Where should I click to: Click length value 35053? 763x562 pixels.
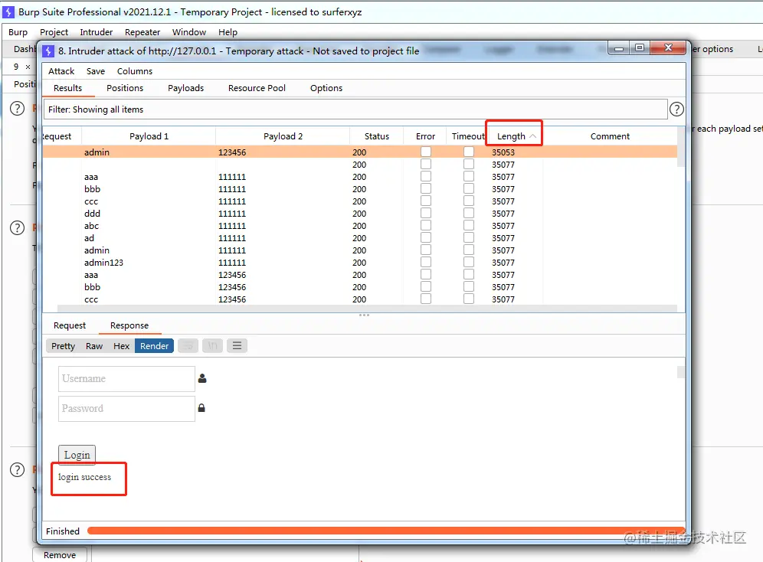coord(503,152)
